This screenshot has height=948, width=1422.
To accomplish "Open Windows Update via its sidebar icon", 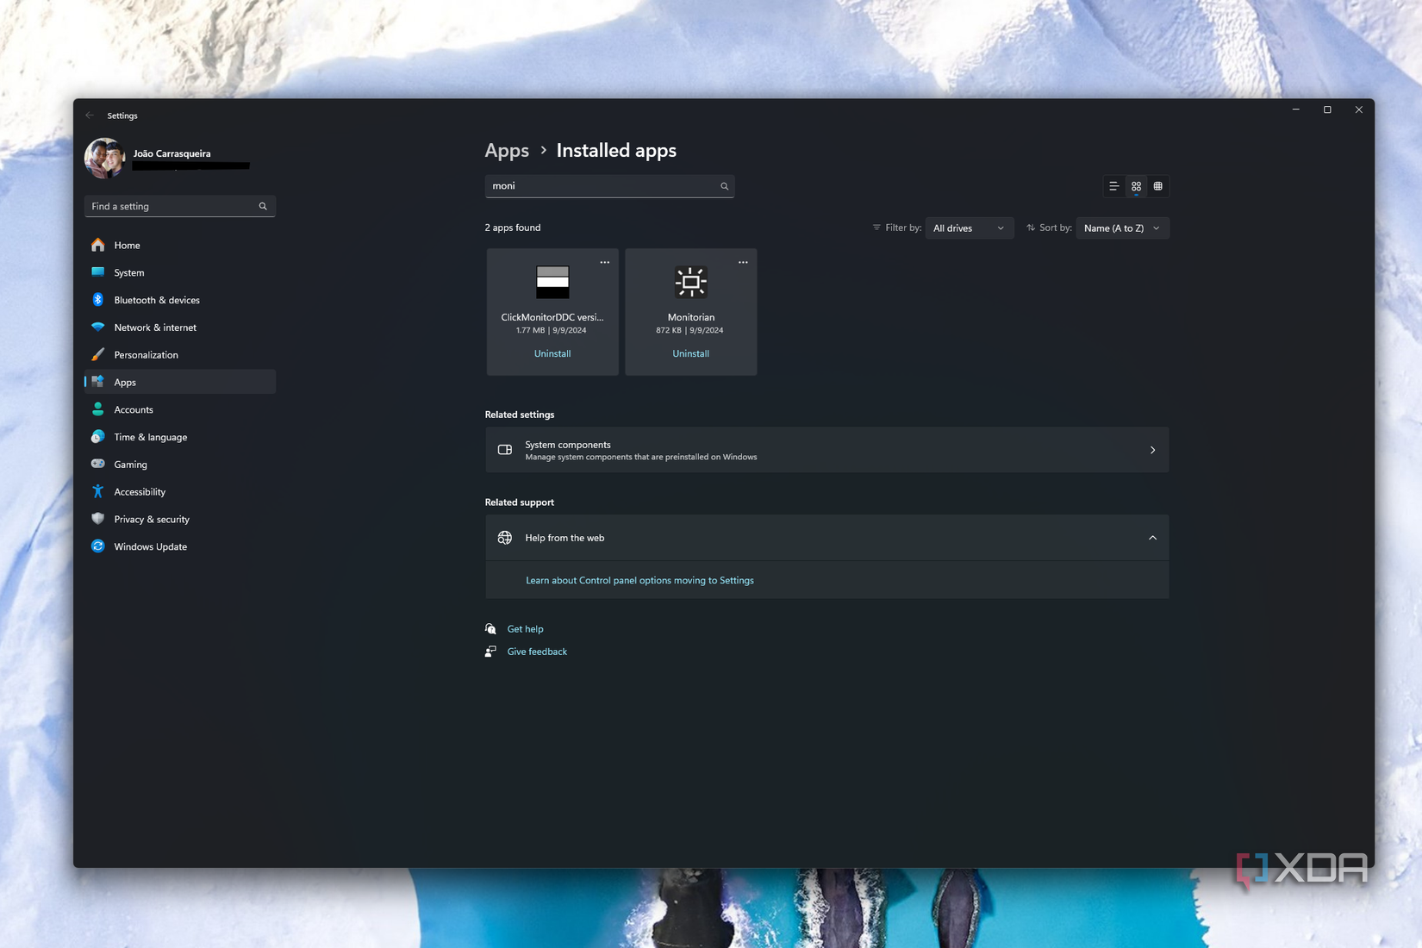I will 97,546.
